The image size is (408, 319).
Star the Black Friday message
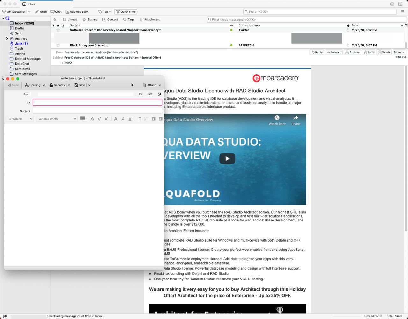58,45
